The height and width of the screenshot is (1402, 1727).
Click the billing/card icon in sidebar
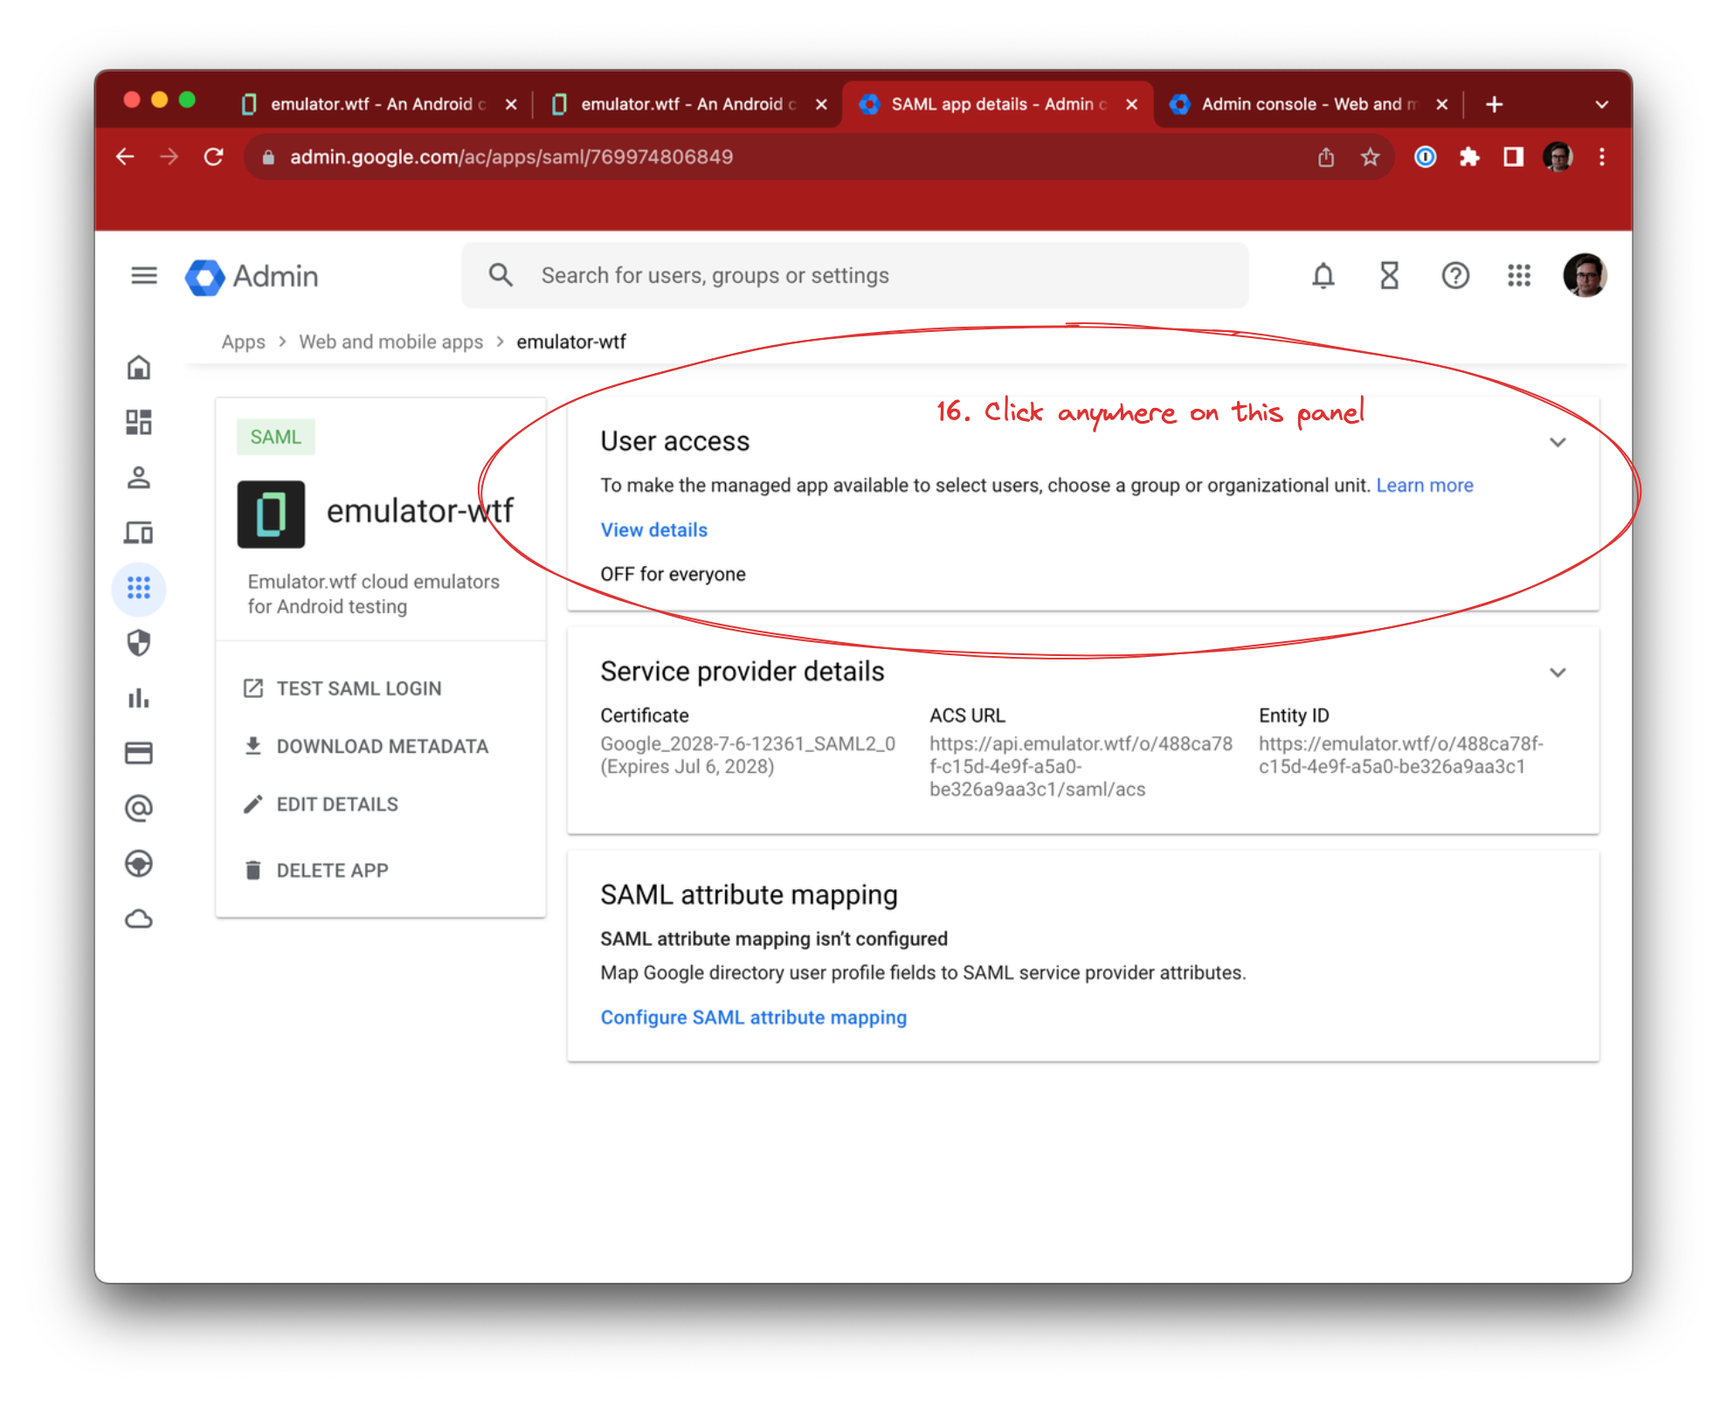pos(141,751)
